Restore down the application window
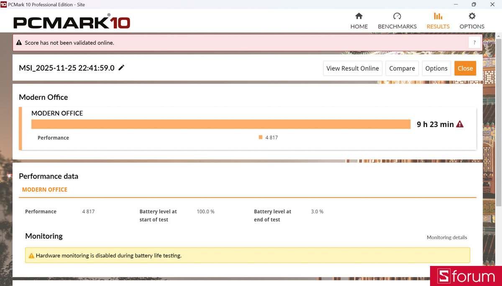The height and width of the screenshot is (286, 502). pos(474,4)
